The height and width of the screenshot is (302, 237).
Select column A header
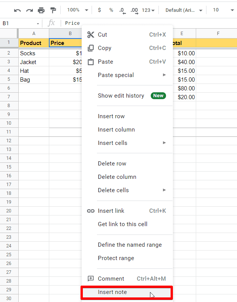pyautogui.click(x=34, y=34)
